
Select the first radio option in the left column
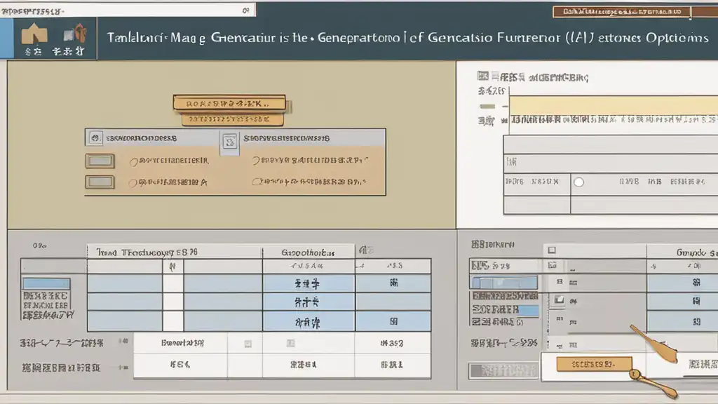(133, 161)
